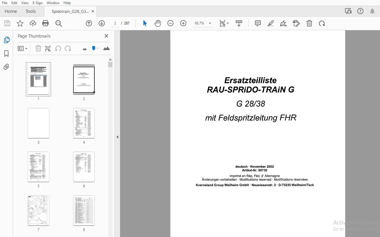
Task: Open the Sign document pen tool
Action: tap(283, 23)
